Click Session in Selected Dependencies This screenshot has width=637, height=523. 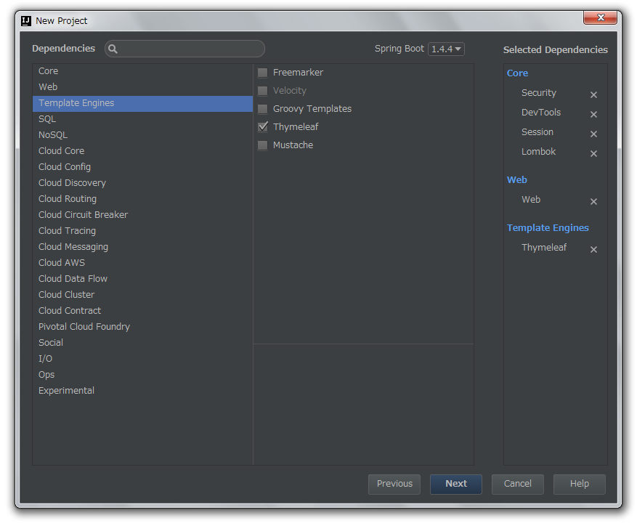537,132
